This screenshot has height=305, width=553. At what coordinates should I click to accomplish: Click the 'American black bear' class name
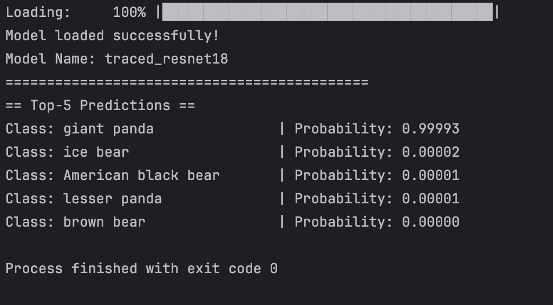(141, 175)
